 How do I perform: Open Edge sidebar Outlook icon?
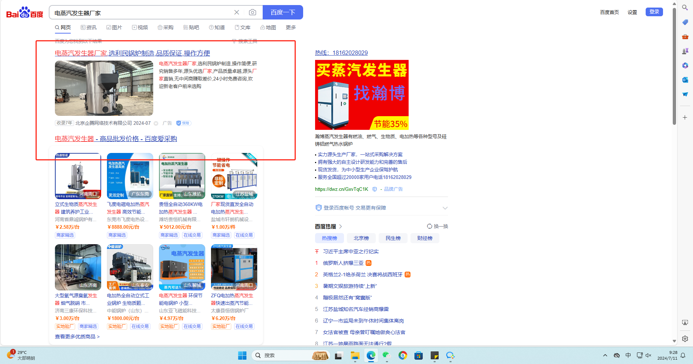685,80
